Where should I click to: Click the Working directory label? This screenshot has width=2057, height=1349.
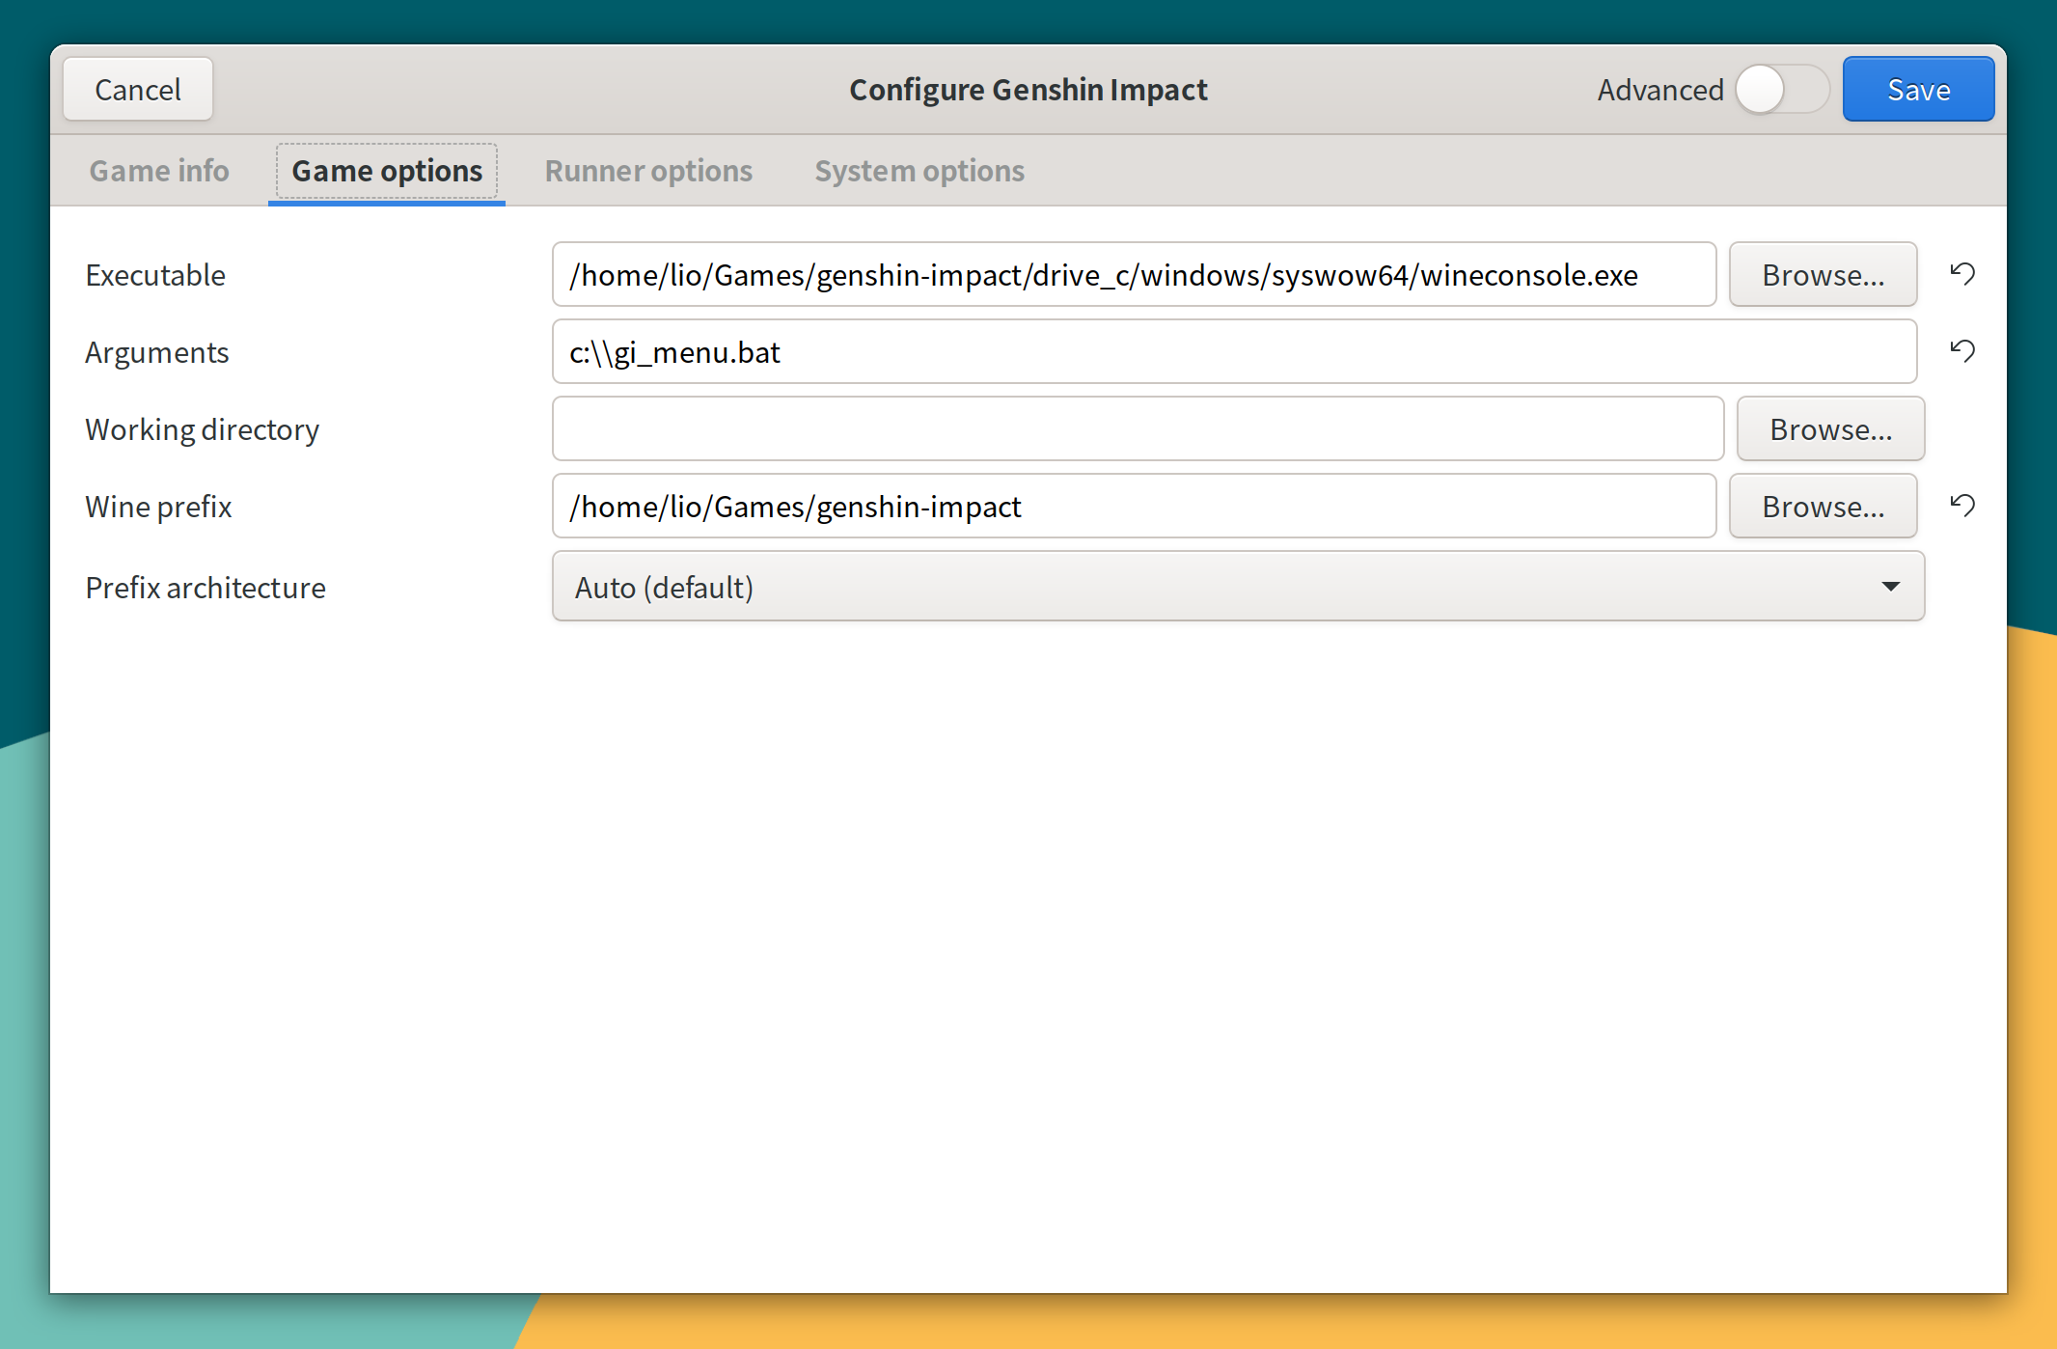pyautogui.click(x=203, y=430)
